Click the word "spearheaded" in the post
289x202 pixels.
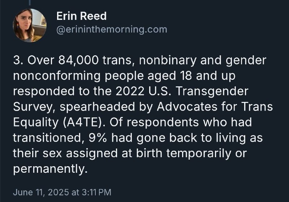pos(97,107)
